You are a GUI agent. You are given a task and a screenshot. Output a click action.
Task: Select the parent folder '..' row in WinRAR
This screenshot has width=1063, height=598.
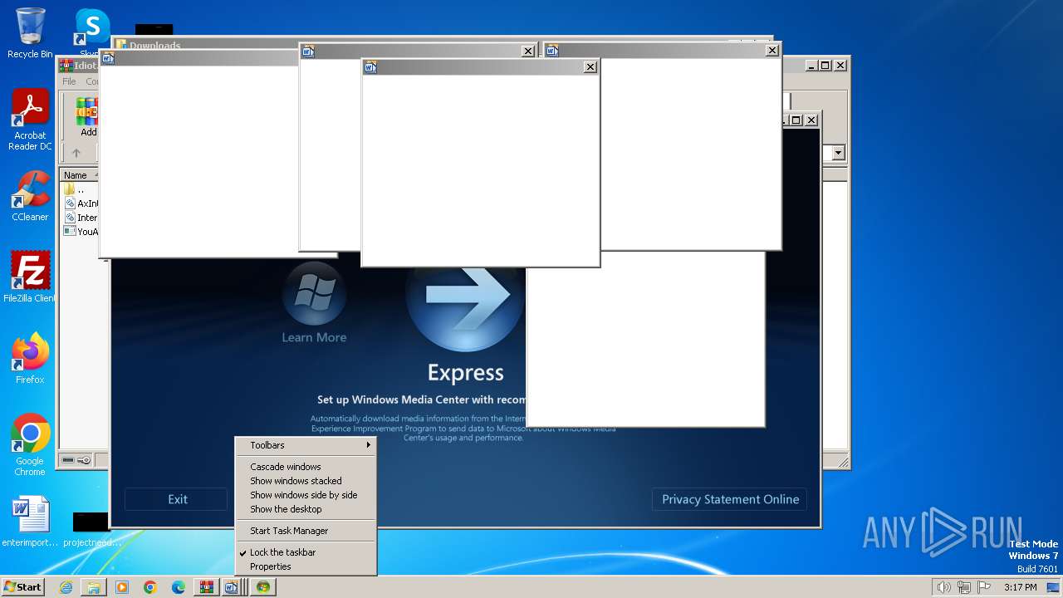pos(80,189)
